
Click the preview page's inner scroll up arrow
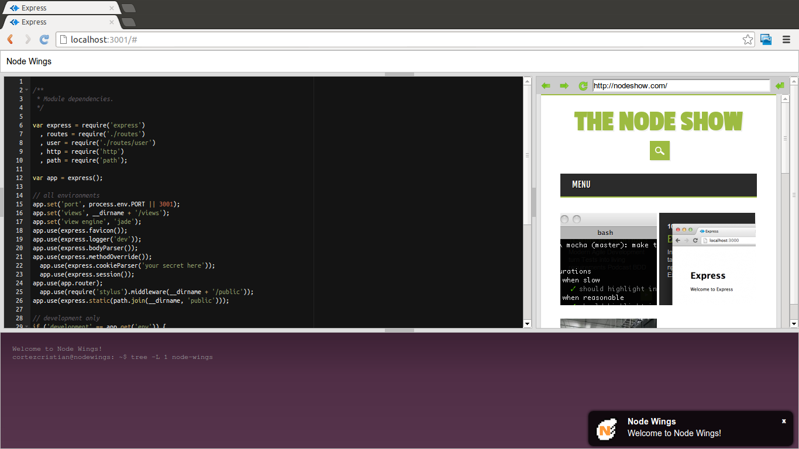785,98
